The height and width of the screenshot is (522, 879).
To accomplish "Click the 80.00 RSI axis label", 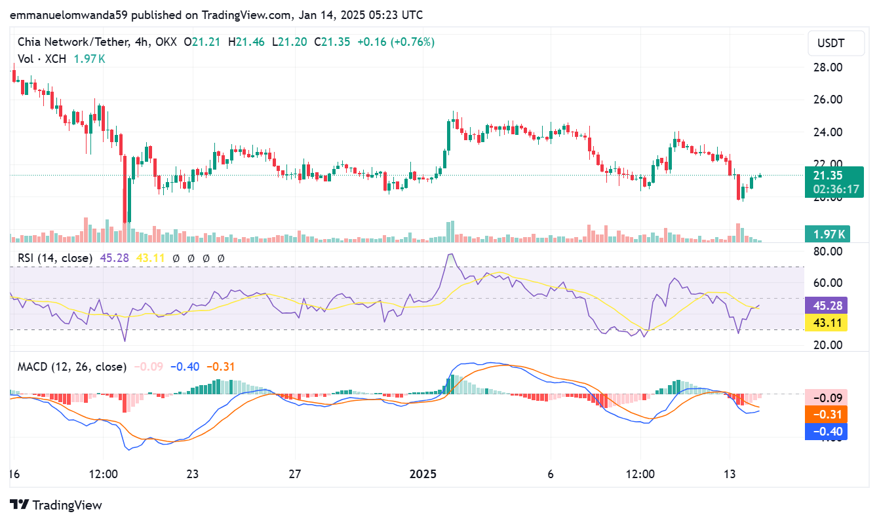I will point(827,251).
